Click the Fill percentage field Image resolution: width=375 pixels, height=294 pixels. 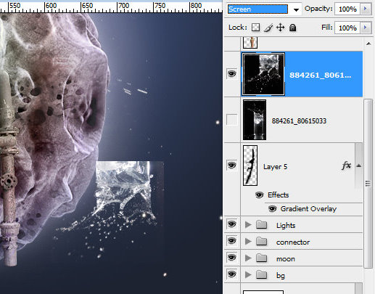(x=347, y=28)
